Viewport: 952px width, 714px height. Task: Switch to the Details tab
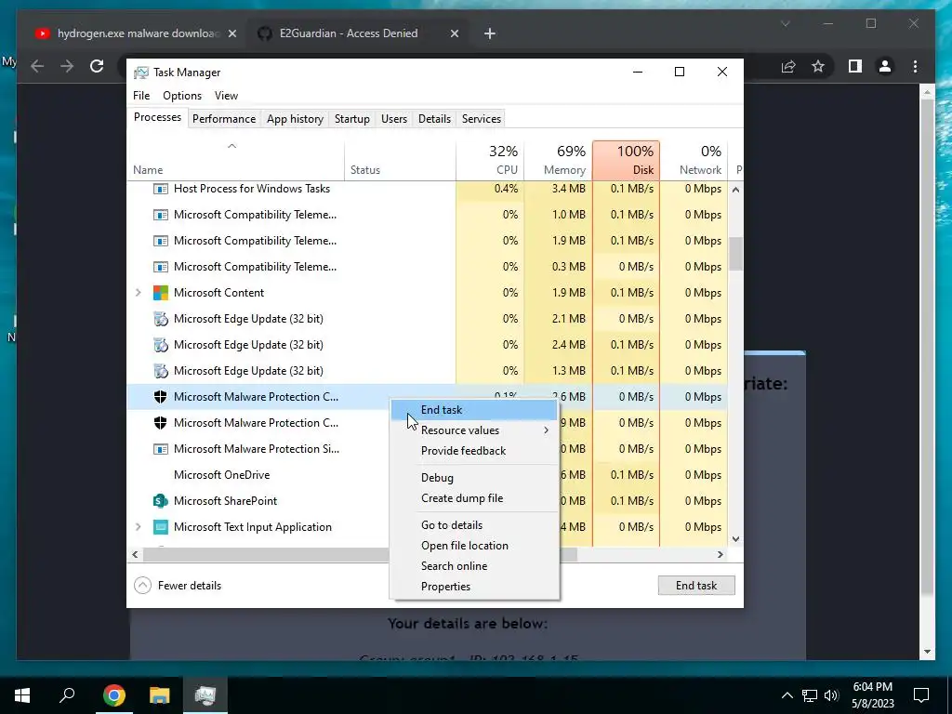(435, 119)
